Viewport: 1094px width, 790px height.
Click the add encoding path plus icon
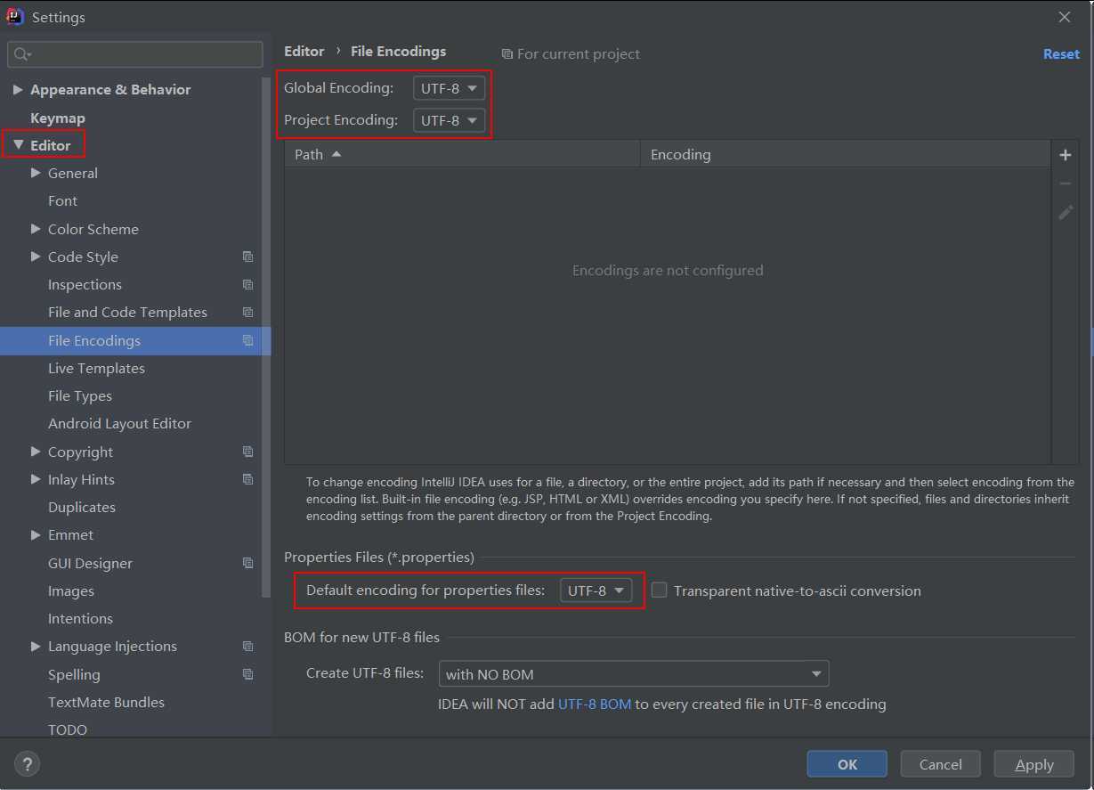(1065, 155)
